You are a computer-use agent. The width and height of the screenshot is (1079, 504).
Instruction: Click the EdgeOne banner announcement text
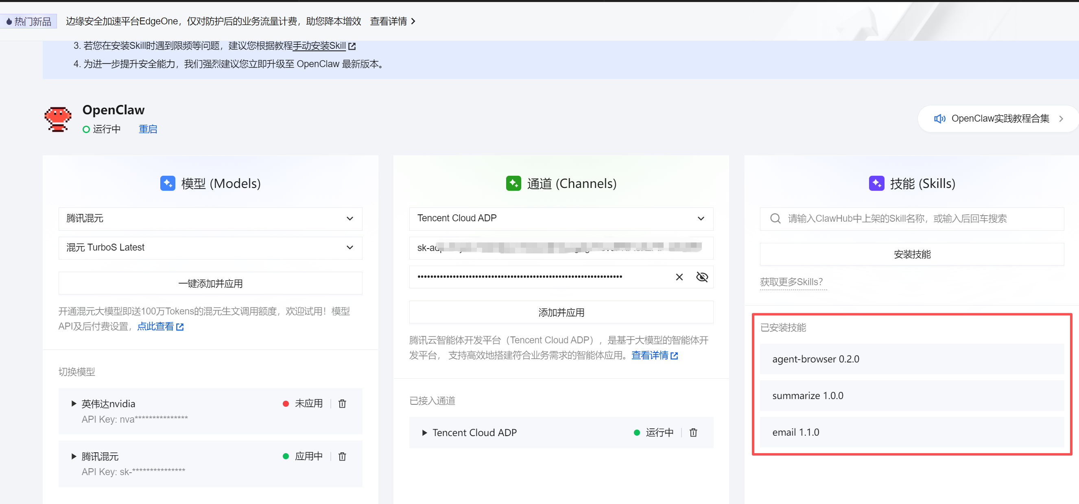[x=214, y=22]
